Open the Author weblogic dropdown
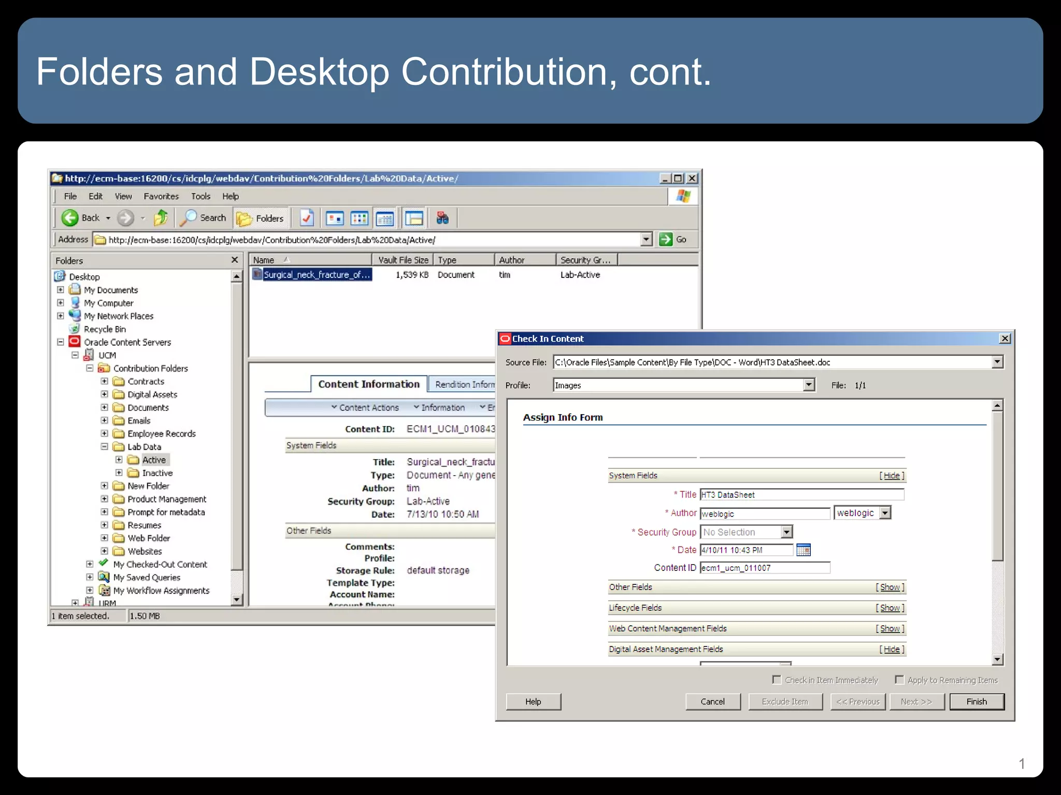 pos(885,513)
